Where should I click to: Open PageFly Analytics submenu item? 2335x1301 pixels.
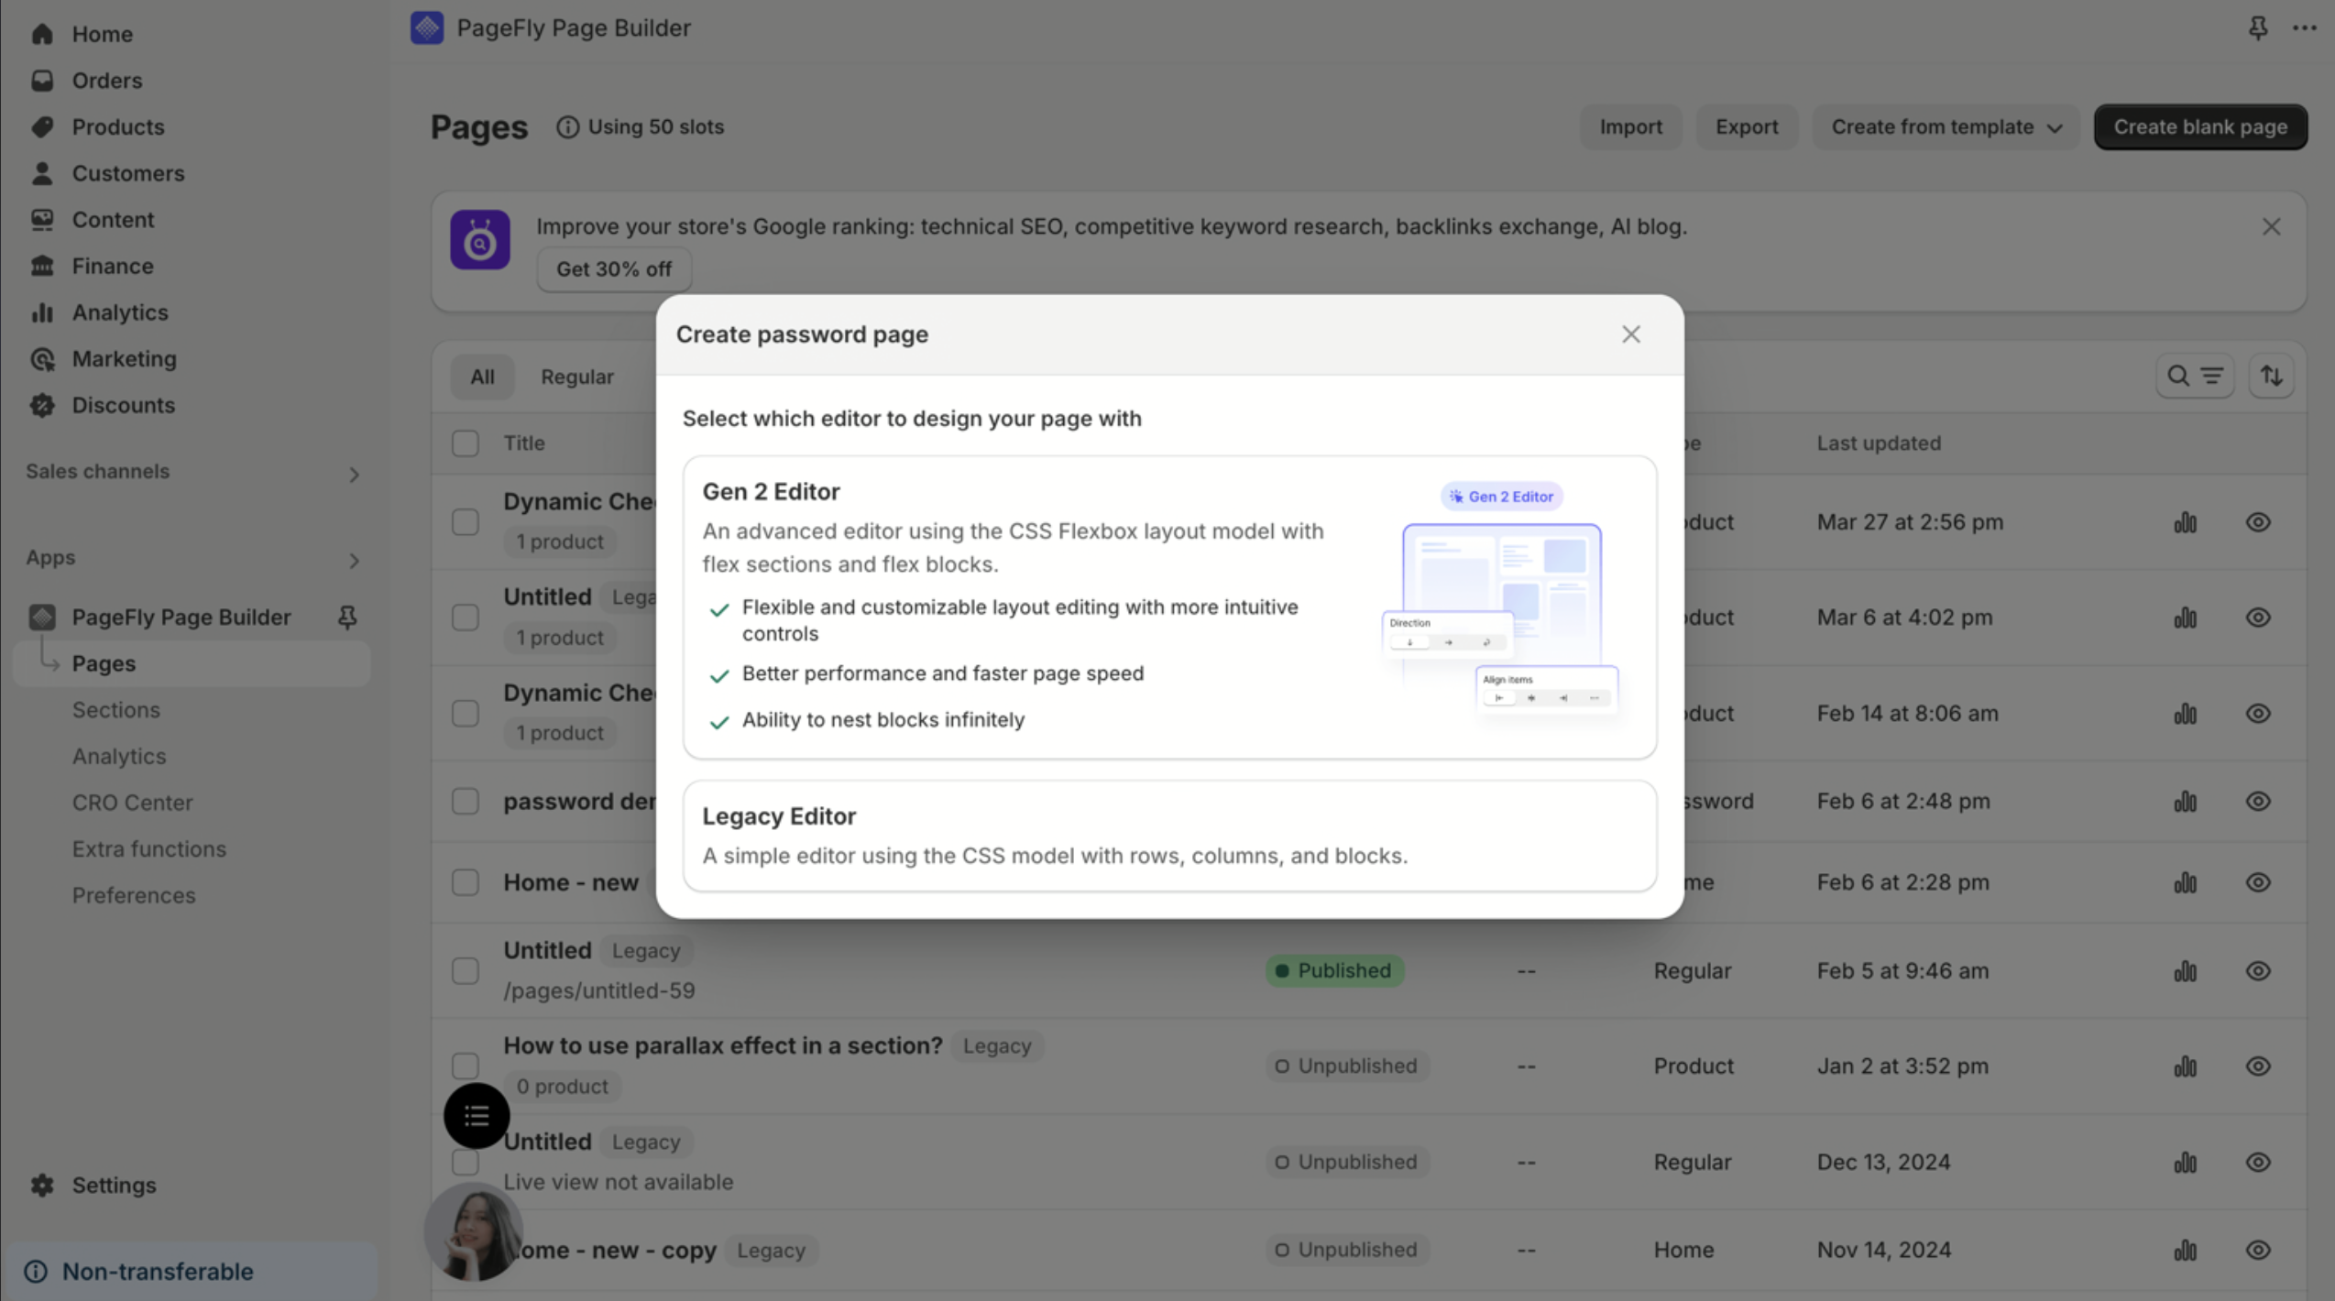119,756
